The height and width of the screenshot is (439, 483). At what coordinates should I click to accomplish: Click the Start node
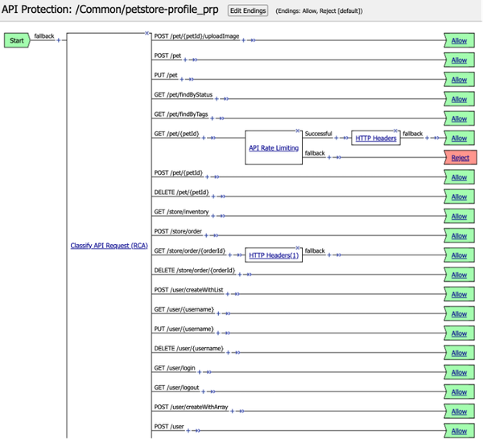(17, 40)
